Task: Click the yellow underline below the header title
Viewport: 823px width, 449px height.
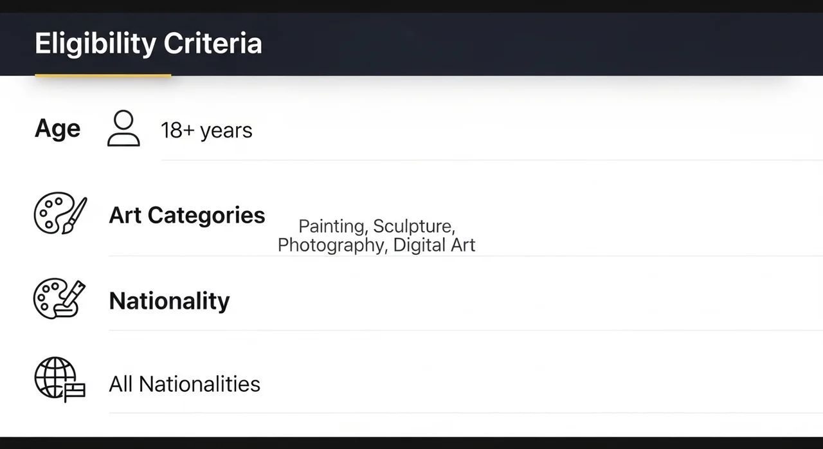Action: click(103, 75)
